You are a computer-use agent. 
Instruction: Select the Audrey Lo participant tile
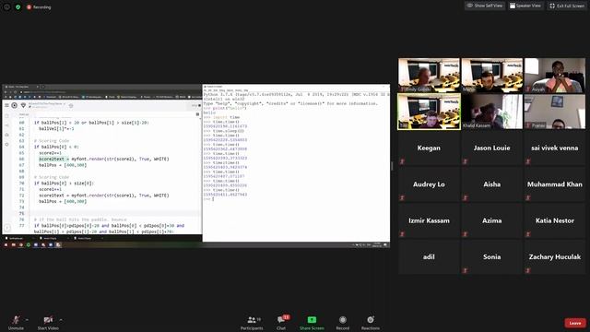click(429, 184)
